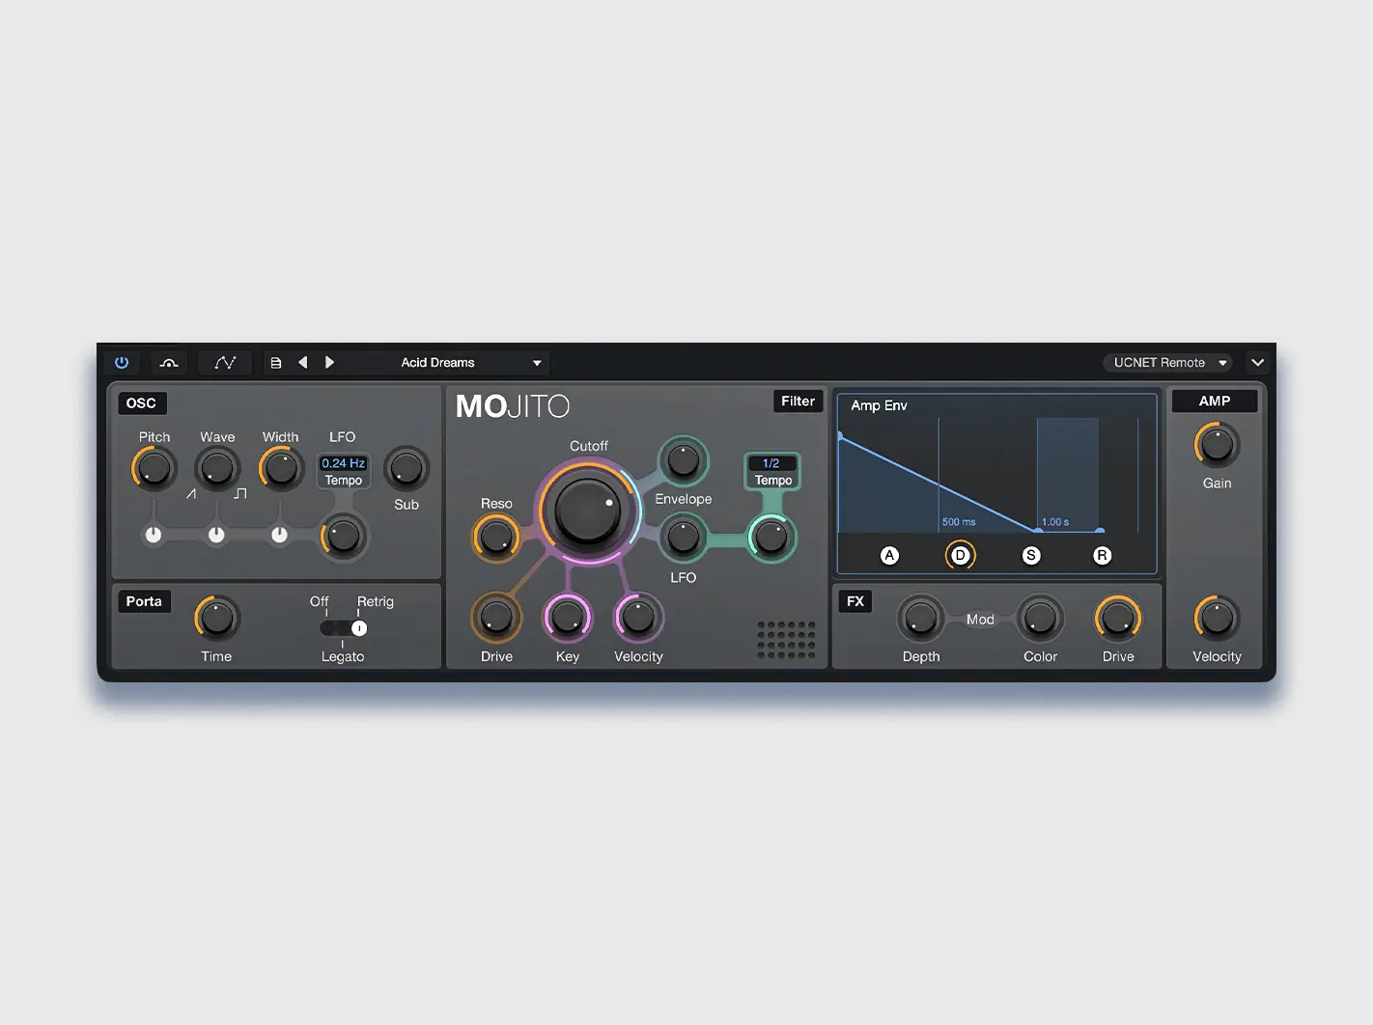
Task: Click the OSC LFO rate field 0.24 Hz
Action: [x=344, y=463]
